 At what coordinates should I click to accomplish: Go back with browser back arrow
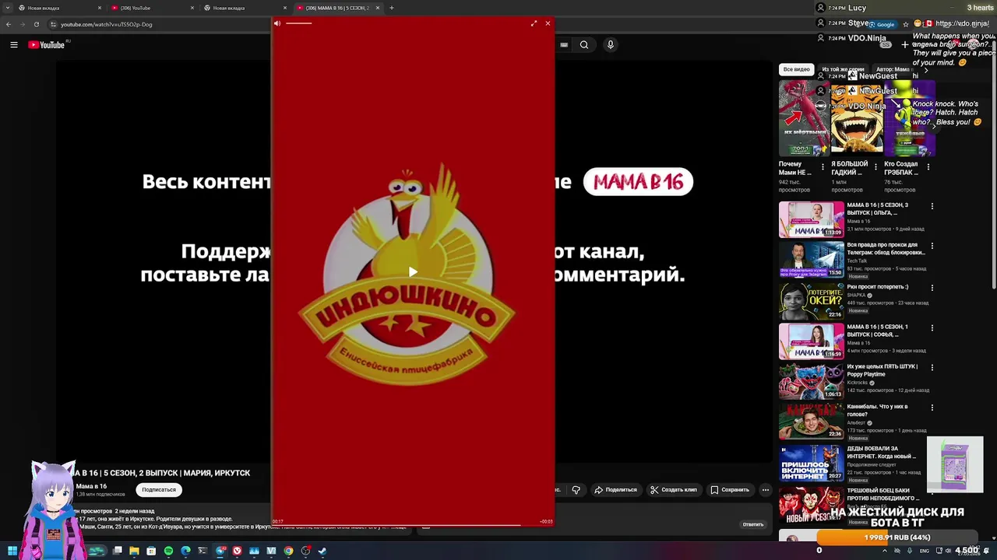click(9, 24)
